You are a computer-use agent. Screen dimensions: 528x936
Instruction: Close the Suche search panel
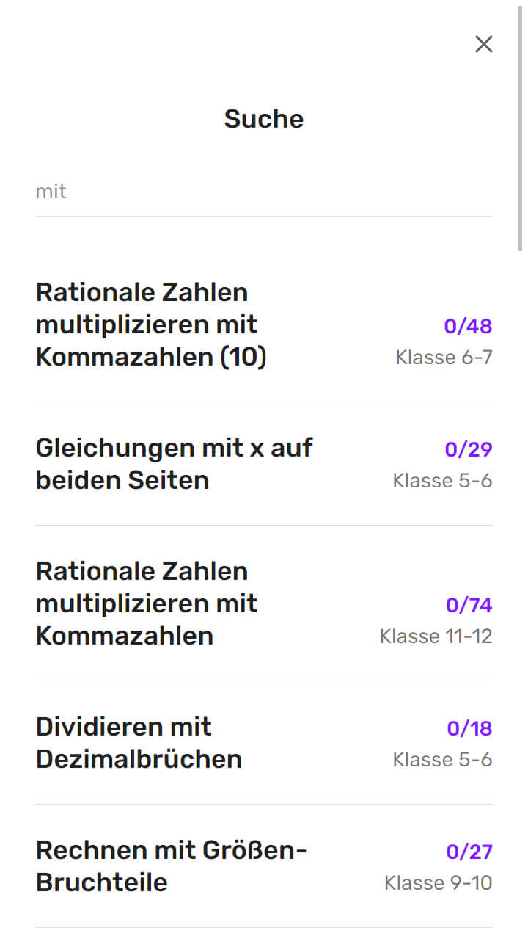483,45
